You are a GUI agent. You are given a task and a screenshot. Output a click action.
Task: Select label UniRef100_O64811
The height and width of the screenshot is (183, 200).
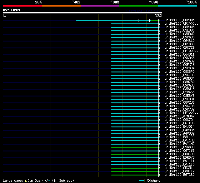pyautogui.click(x=179, y=54)
